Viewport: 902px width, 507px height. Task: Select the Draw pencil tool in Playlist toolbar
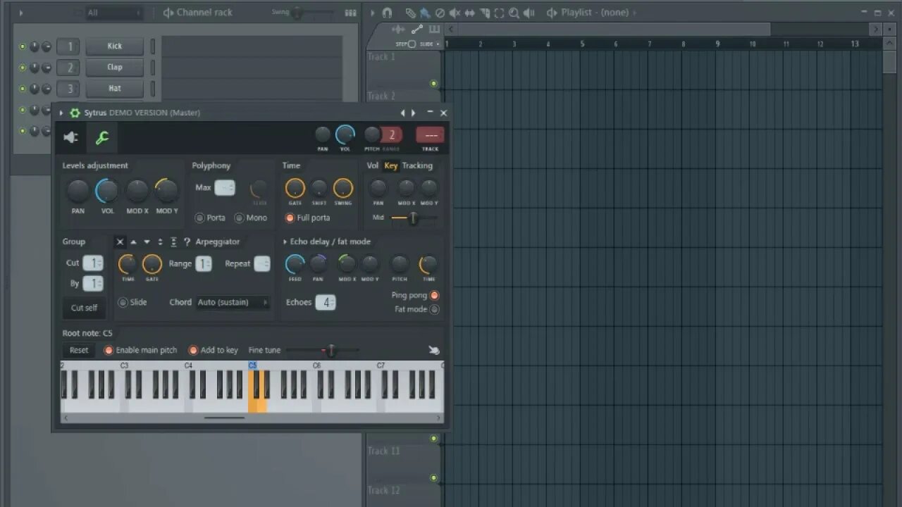point(410,13)
